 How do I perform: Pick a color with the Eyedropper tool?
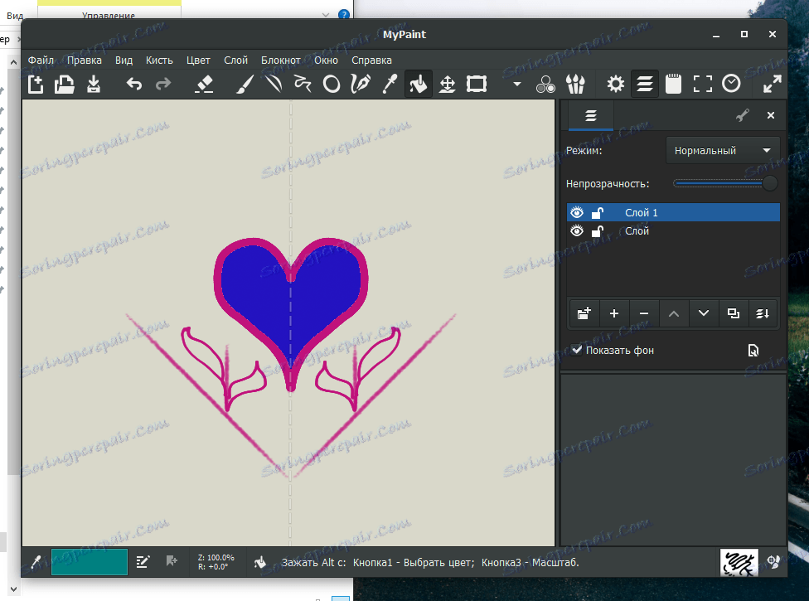(x=390, y=84)
